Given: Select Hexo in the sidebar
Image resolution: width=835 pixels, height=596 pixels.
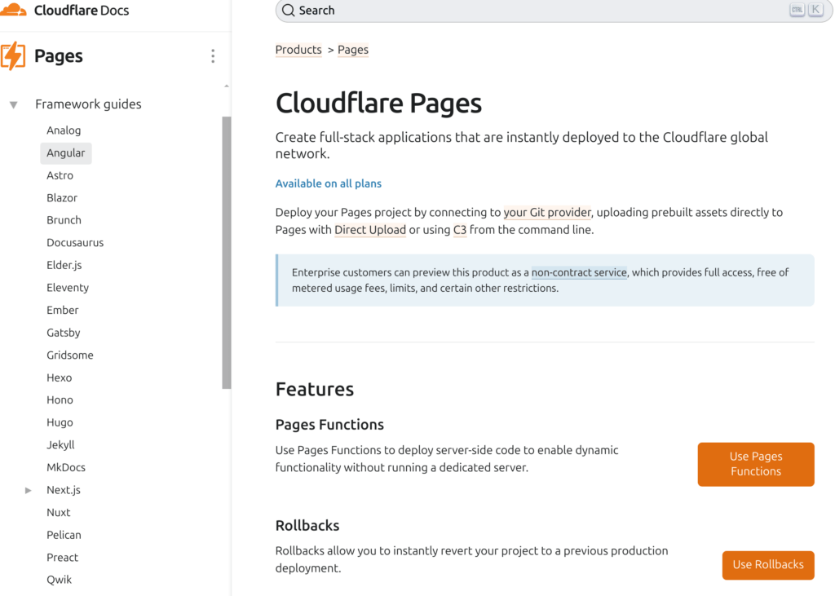Looking at the screenshot, I should click(x=59, y=377).
